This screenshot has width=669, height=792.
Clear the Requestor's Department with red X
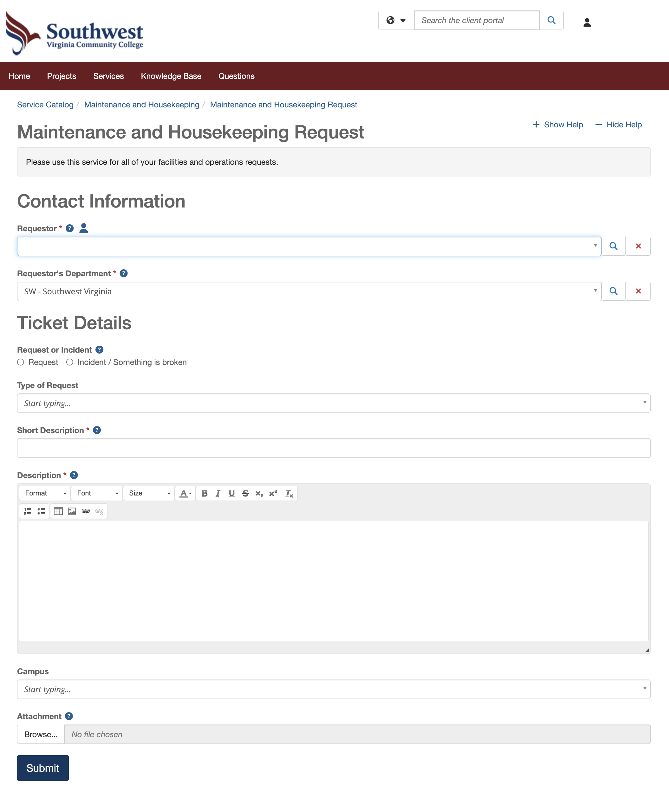click(x=638, y=291)
